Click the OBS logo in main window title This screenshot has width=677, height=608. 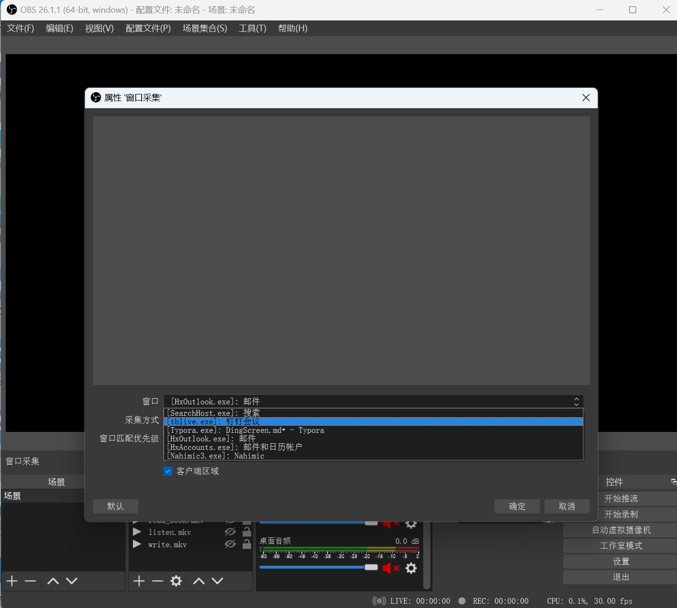point(12,9)
